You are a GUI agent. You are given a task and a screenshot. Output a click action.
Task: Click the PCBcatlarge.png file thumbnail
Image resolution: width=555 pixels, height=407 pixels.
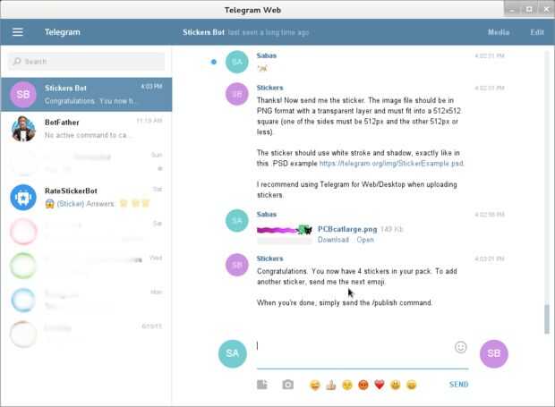285,230
